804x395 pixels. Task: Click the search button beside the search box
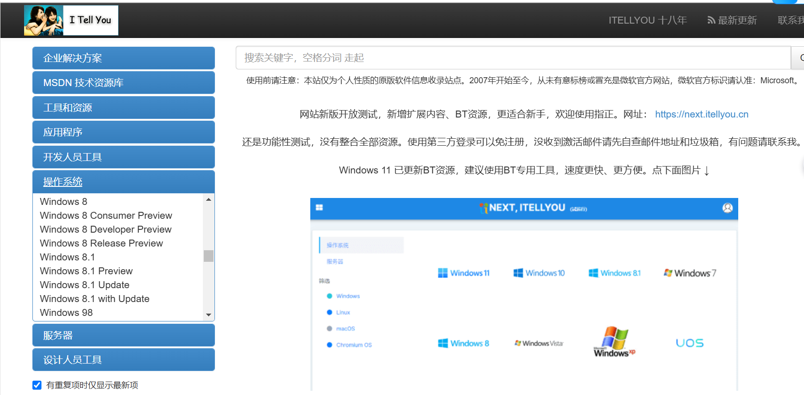(x=798, y=58)
